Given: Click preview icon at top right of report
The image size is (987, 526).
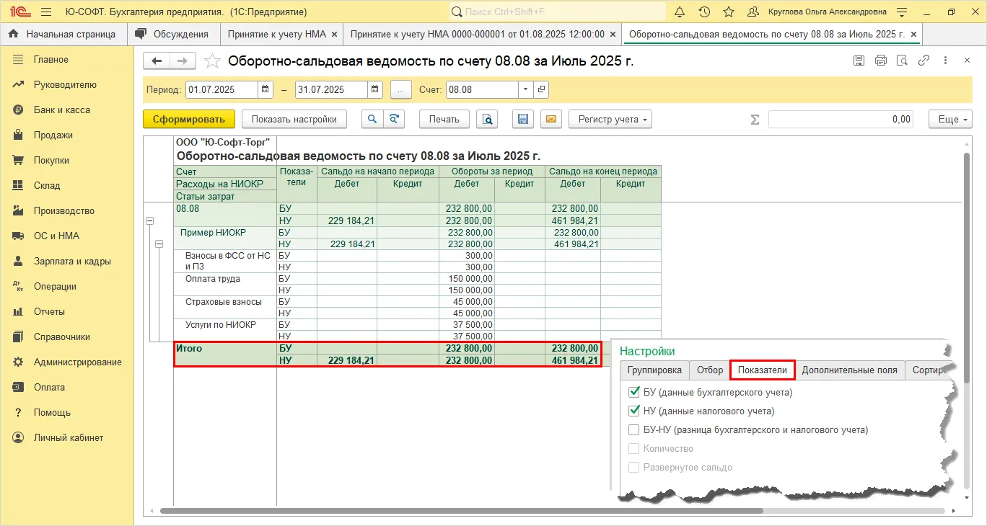Looking at the screenshot, I should 902,61.
